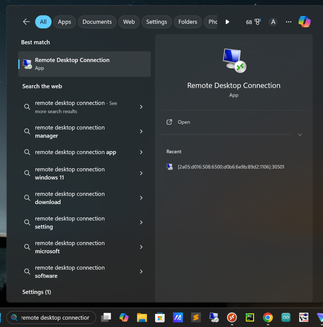Open the three-dots more options menu
The image size is (323, 327).
289,22
